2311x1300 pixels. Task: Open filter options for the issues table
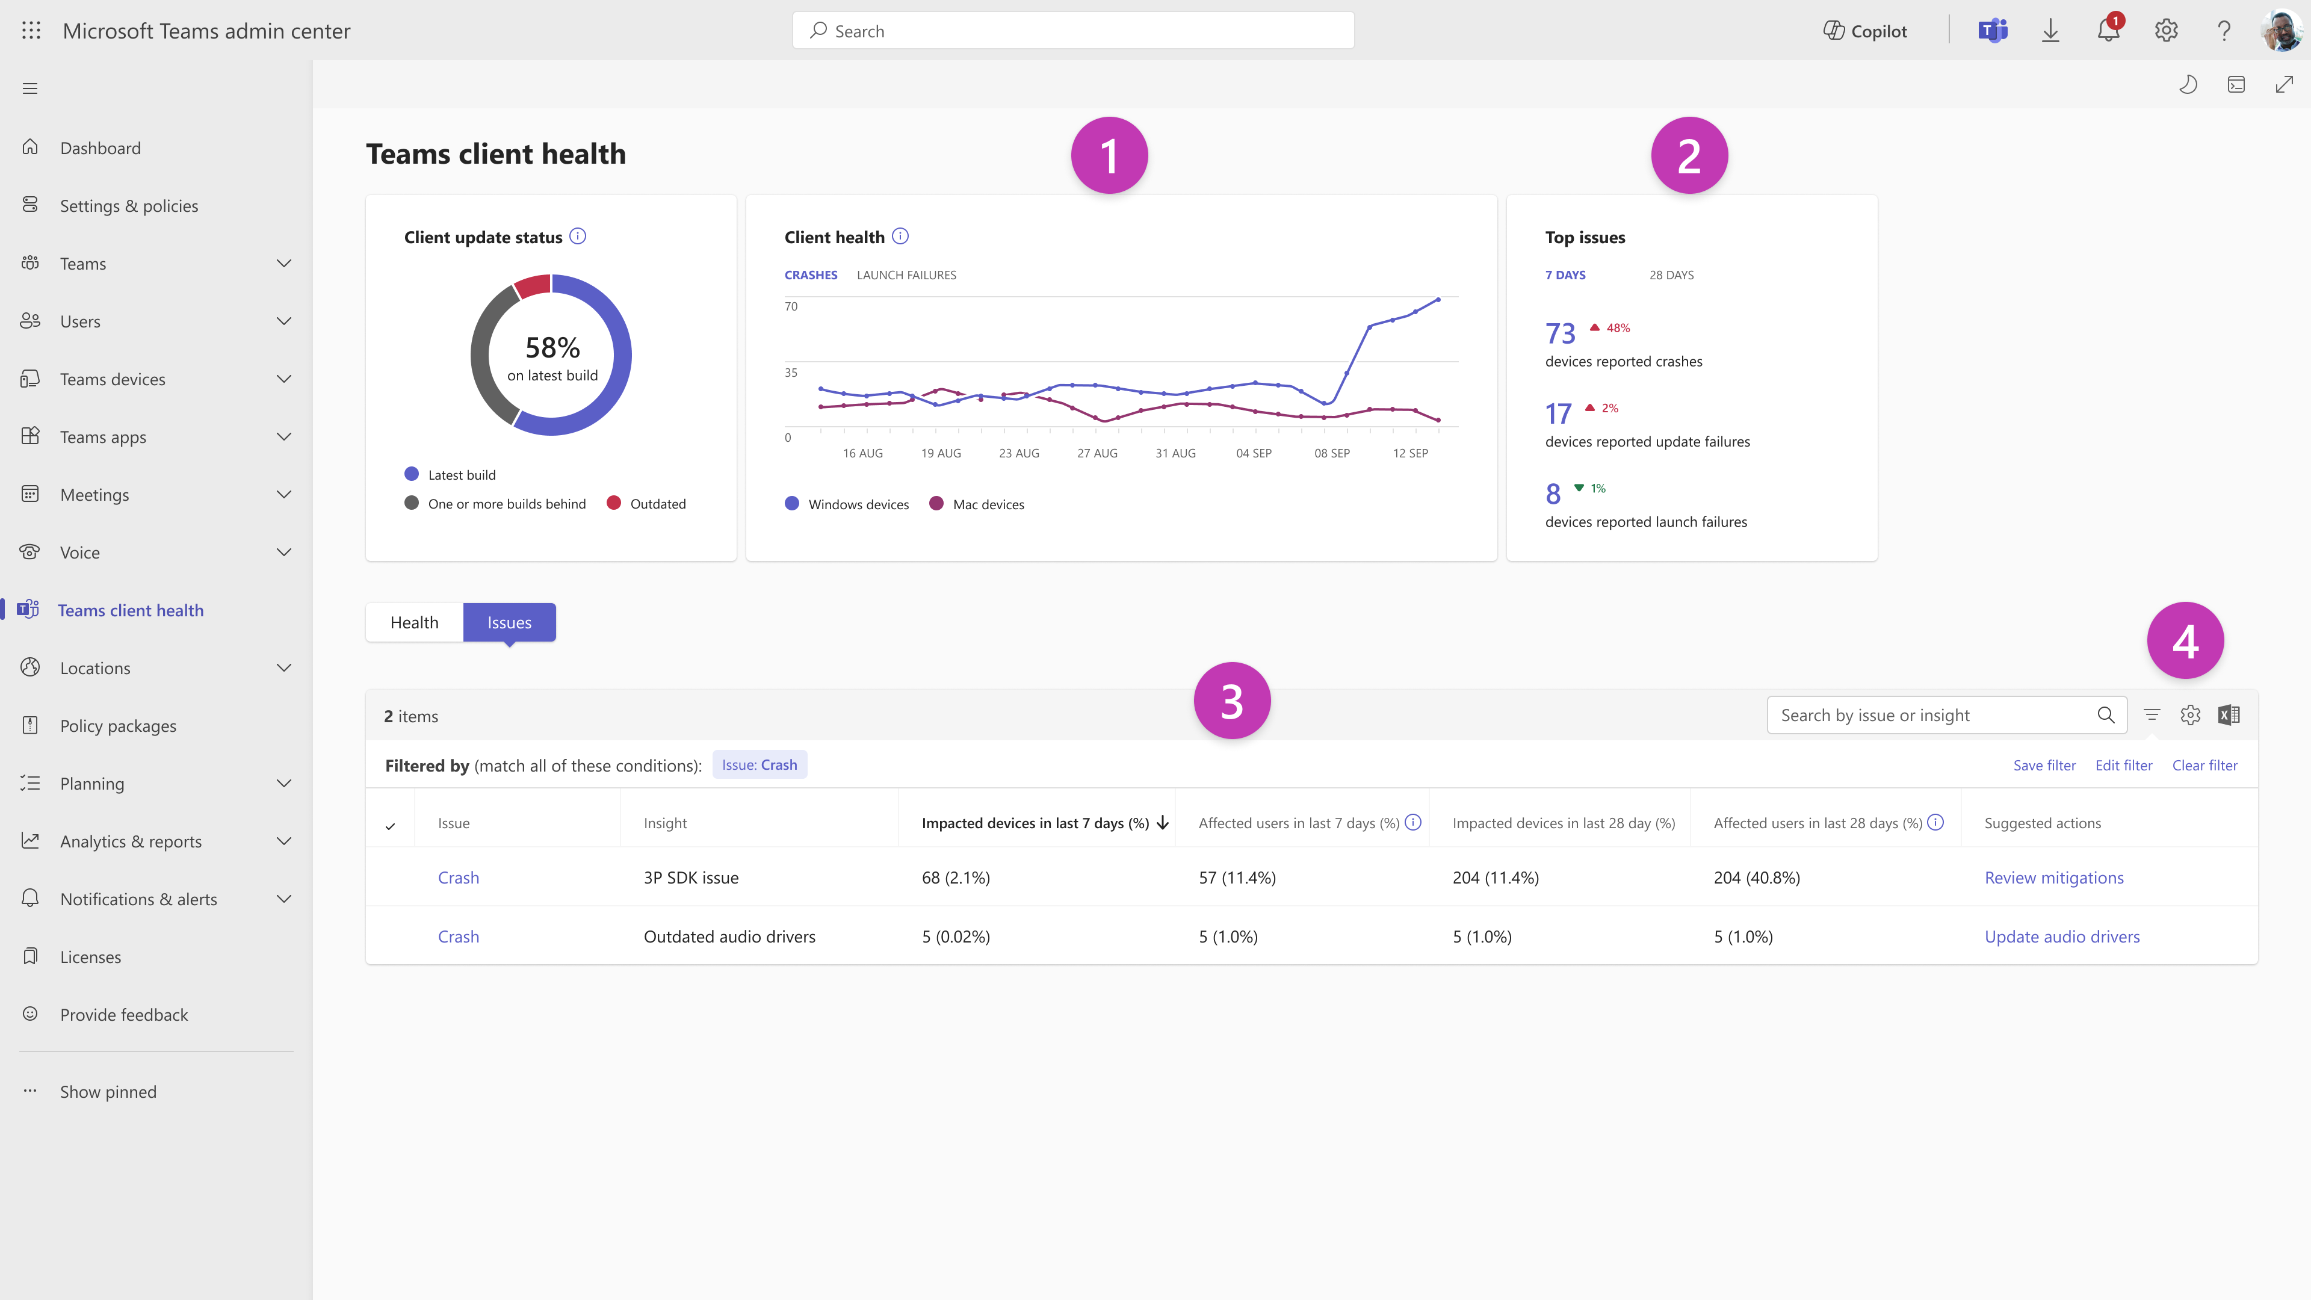click(2152, 715)
